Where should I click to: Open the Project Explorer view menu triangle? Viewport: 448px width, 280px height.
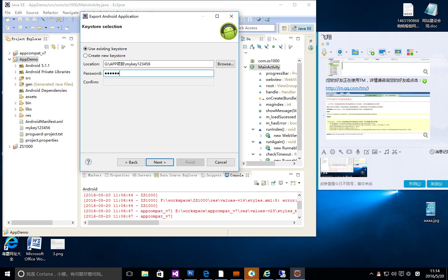pos(72,45)
